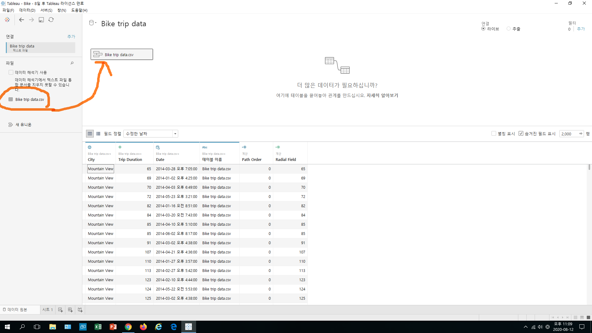Add a filter via 추가 link
The height and width of the screenshot is (333, 592).
pyautogui.click(x=581, y=29)
